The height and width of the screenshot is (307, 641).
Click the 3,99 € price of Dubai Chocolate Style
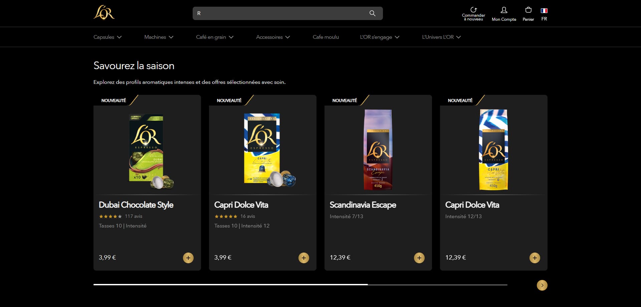click(x=107, y=258)
